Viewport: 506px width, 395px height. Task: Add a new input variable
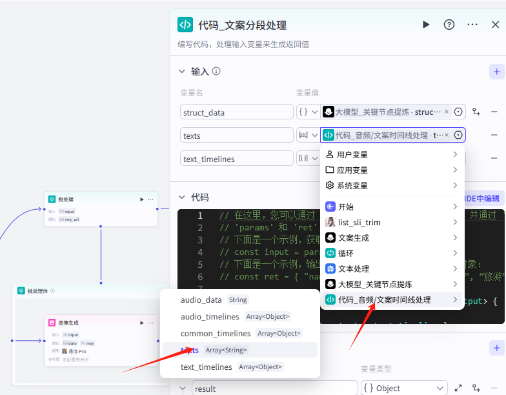pyautogui.click(x=497, y=71)
